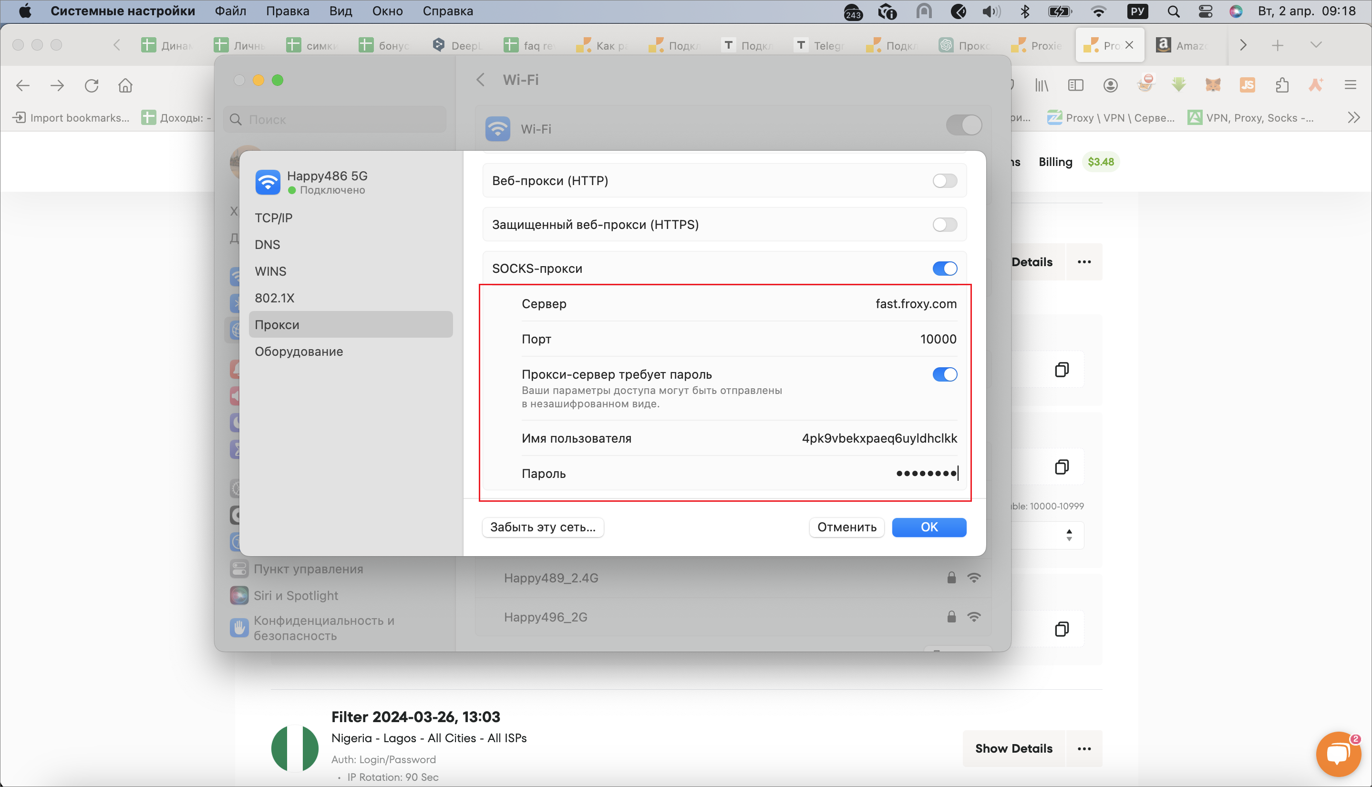The image size is (1372, 787).
Task: Click the Siri icon in the menu bar
Action: tap(1237, 11)
